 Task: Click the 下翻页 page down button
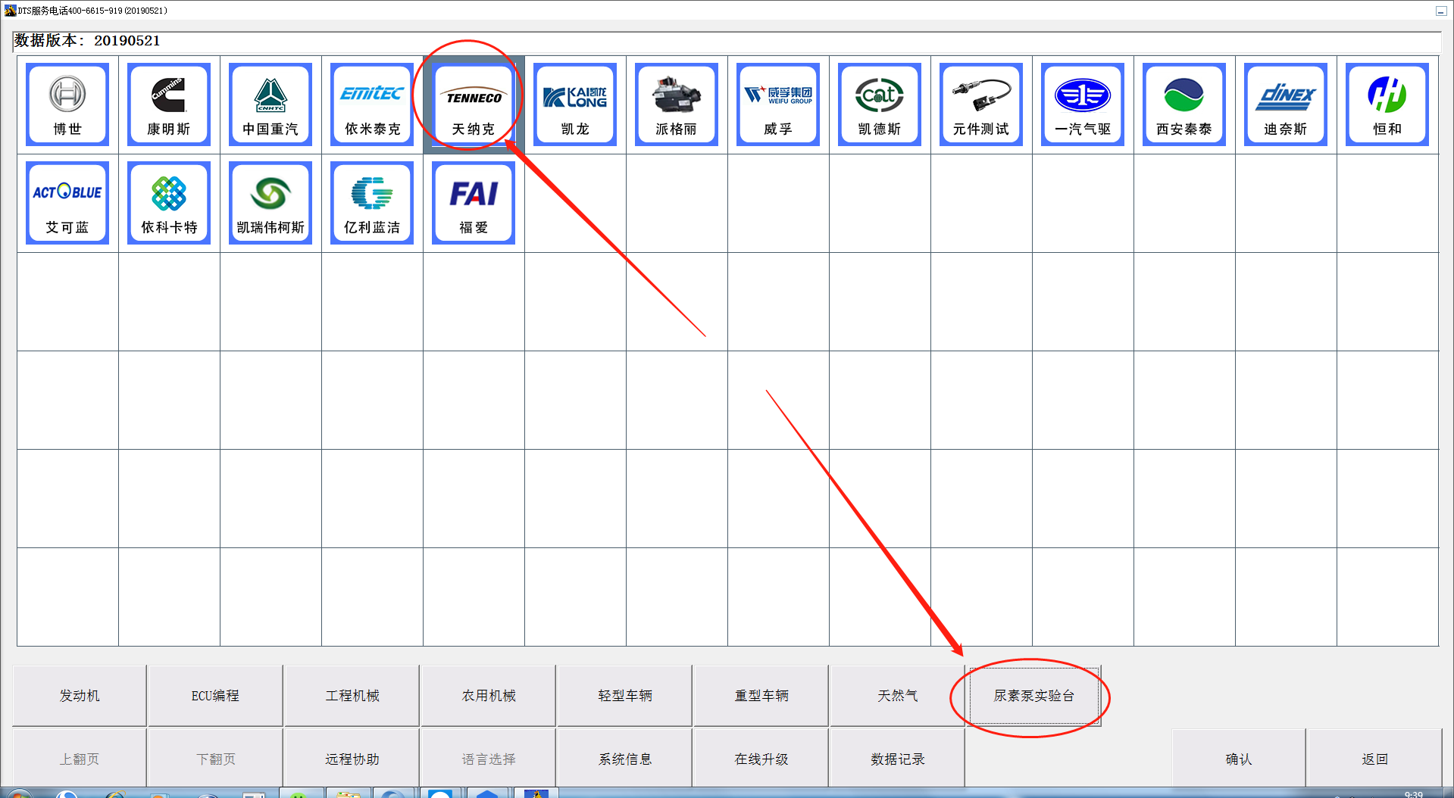215,758
